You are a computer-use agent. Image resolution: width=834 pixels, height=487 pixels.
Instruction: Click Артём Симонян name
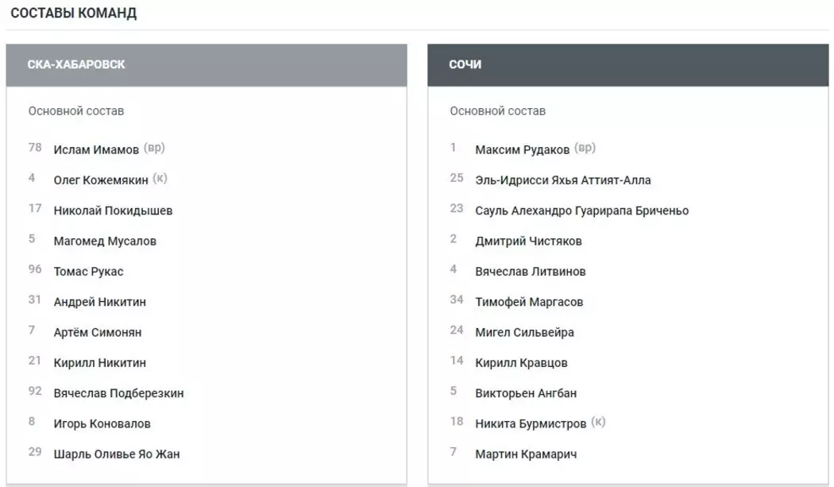click(97, 333)
